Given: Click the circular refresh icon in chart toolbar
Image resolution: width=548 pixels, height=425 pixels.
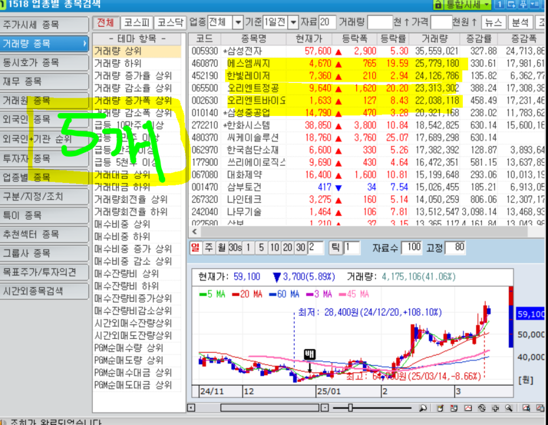Looking at the screenshot, I should click(482, 408).
